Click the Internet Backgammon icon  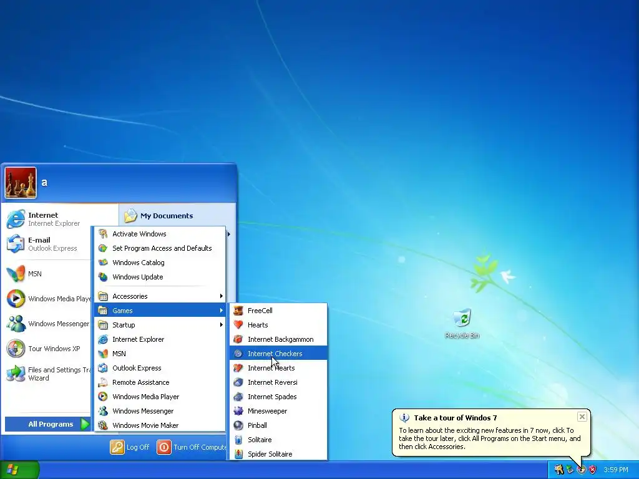(x=238, y=339)
